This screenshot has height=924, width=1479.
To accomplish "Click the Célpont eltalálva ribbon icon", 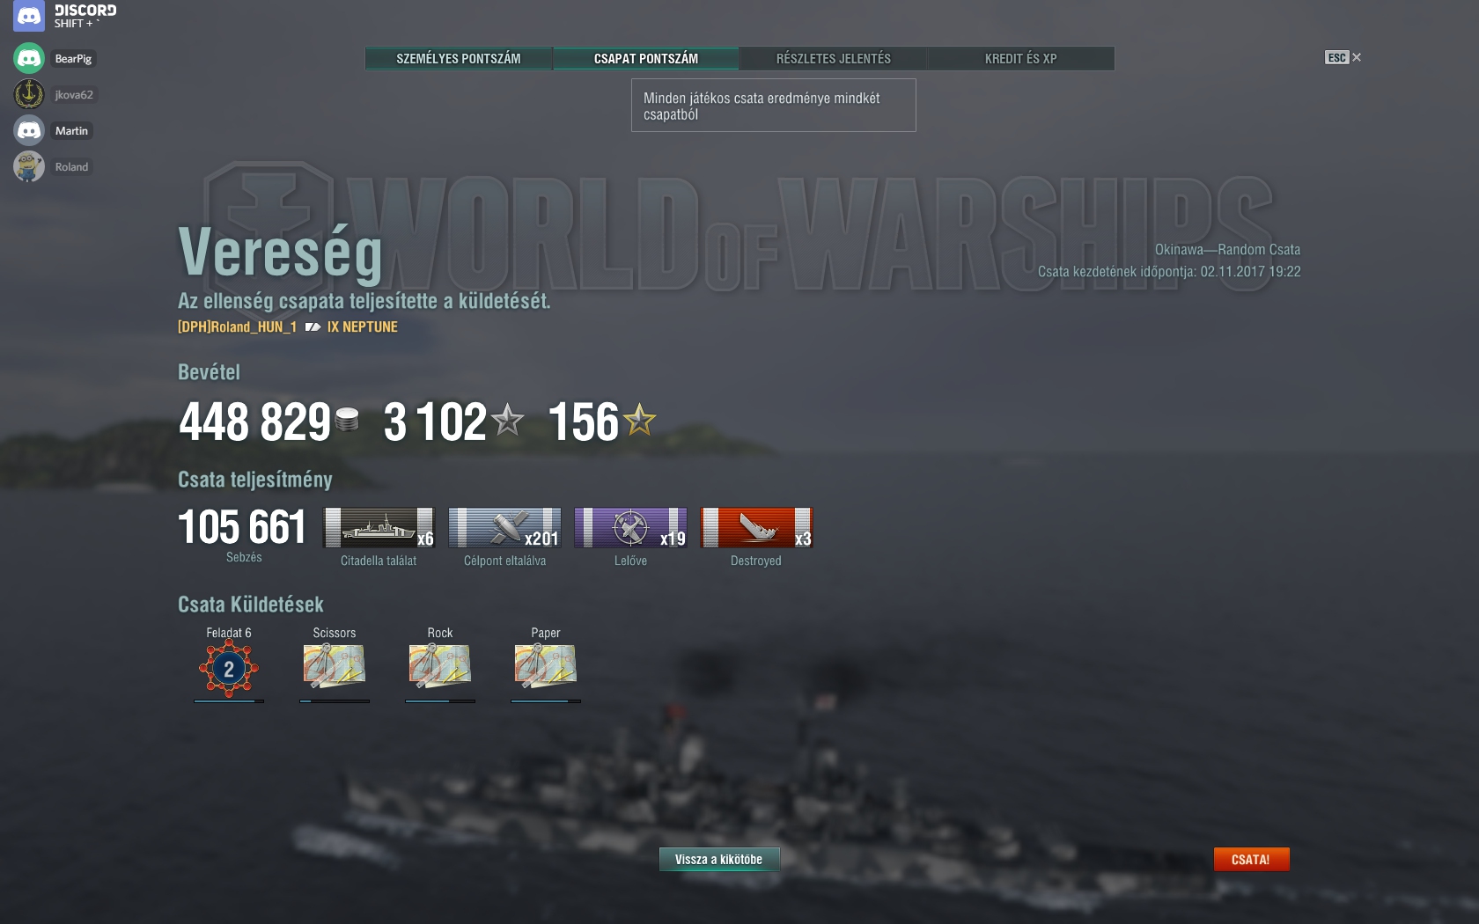I will [504, 528].
